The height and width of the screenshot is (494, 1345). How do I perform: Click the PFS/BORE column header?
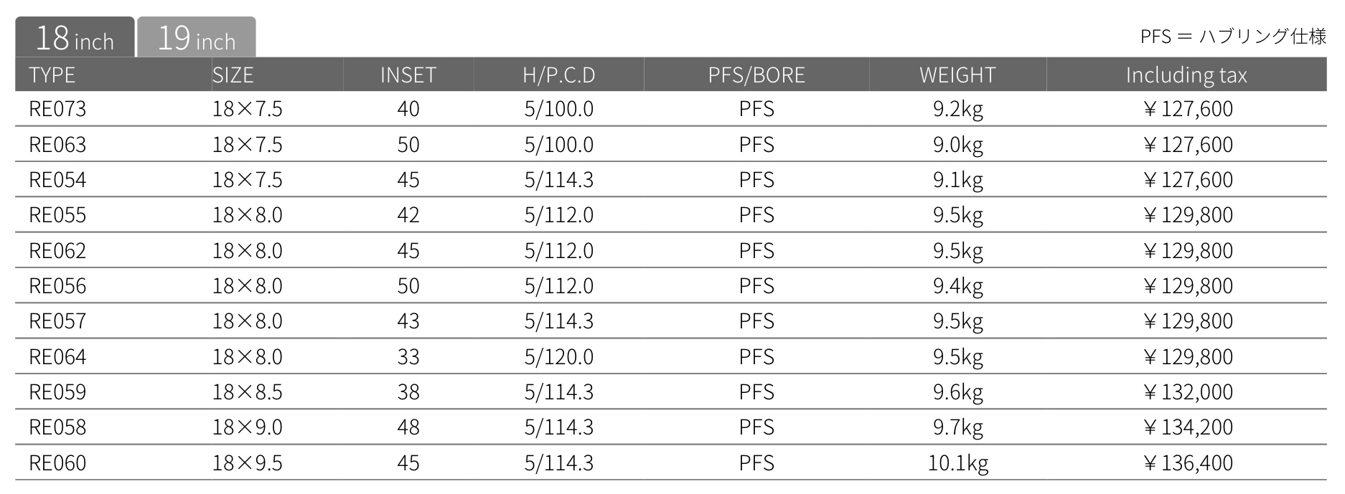point(756,75)
